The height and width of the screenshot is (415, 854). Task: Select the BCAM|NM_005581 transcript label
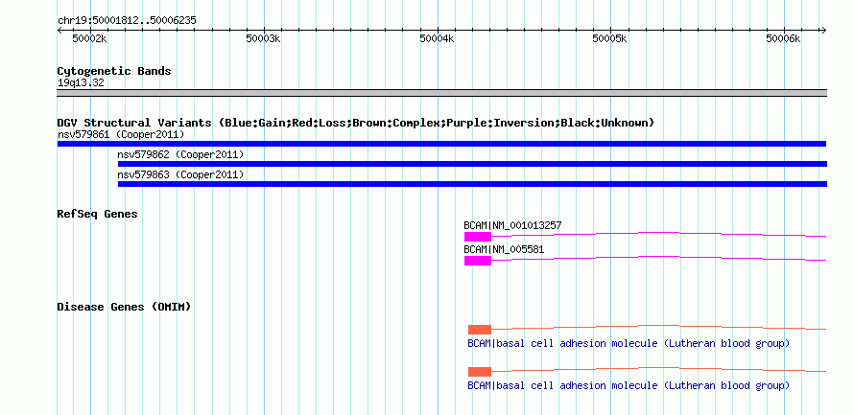coord(504,249)
